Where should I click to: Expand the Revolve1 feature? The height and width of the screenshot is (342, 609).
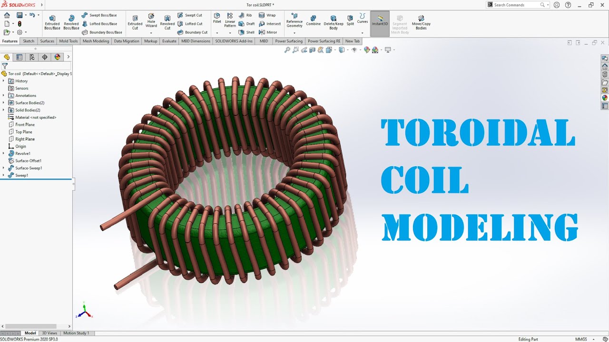point(4,153)
